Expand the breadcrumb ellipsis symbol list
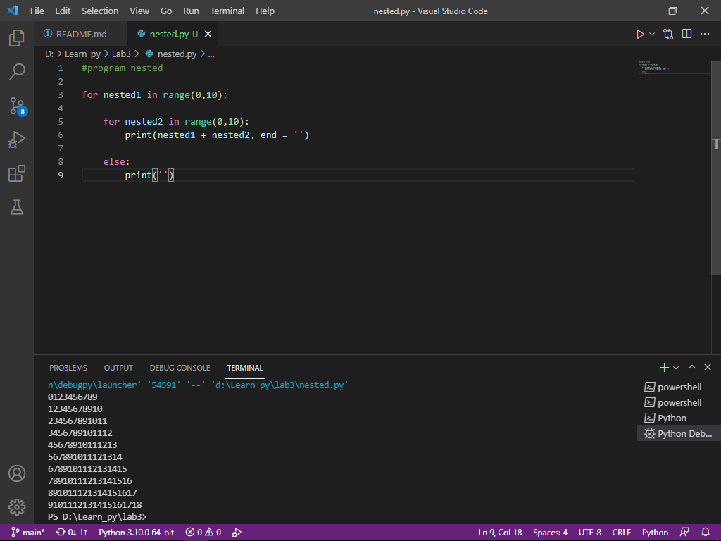Viewport: 721px width, 541px height. [x=211, y=54]
